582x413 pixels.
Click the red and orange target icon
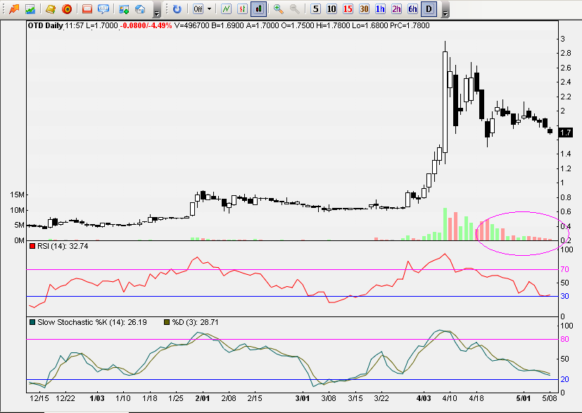click(67, 9)
